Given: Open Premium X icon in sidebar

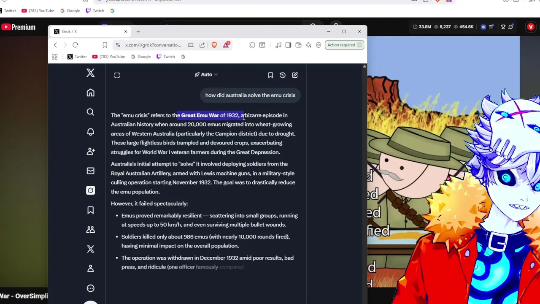Looking at the screenshot, I should pos(90,249).
